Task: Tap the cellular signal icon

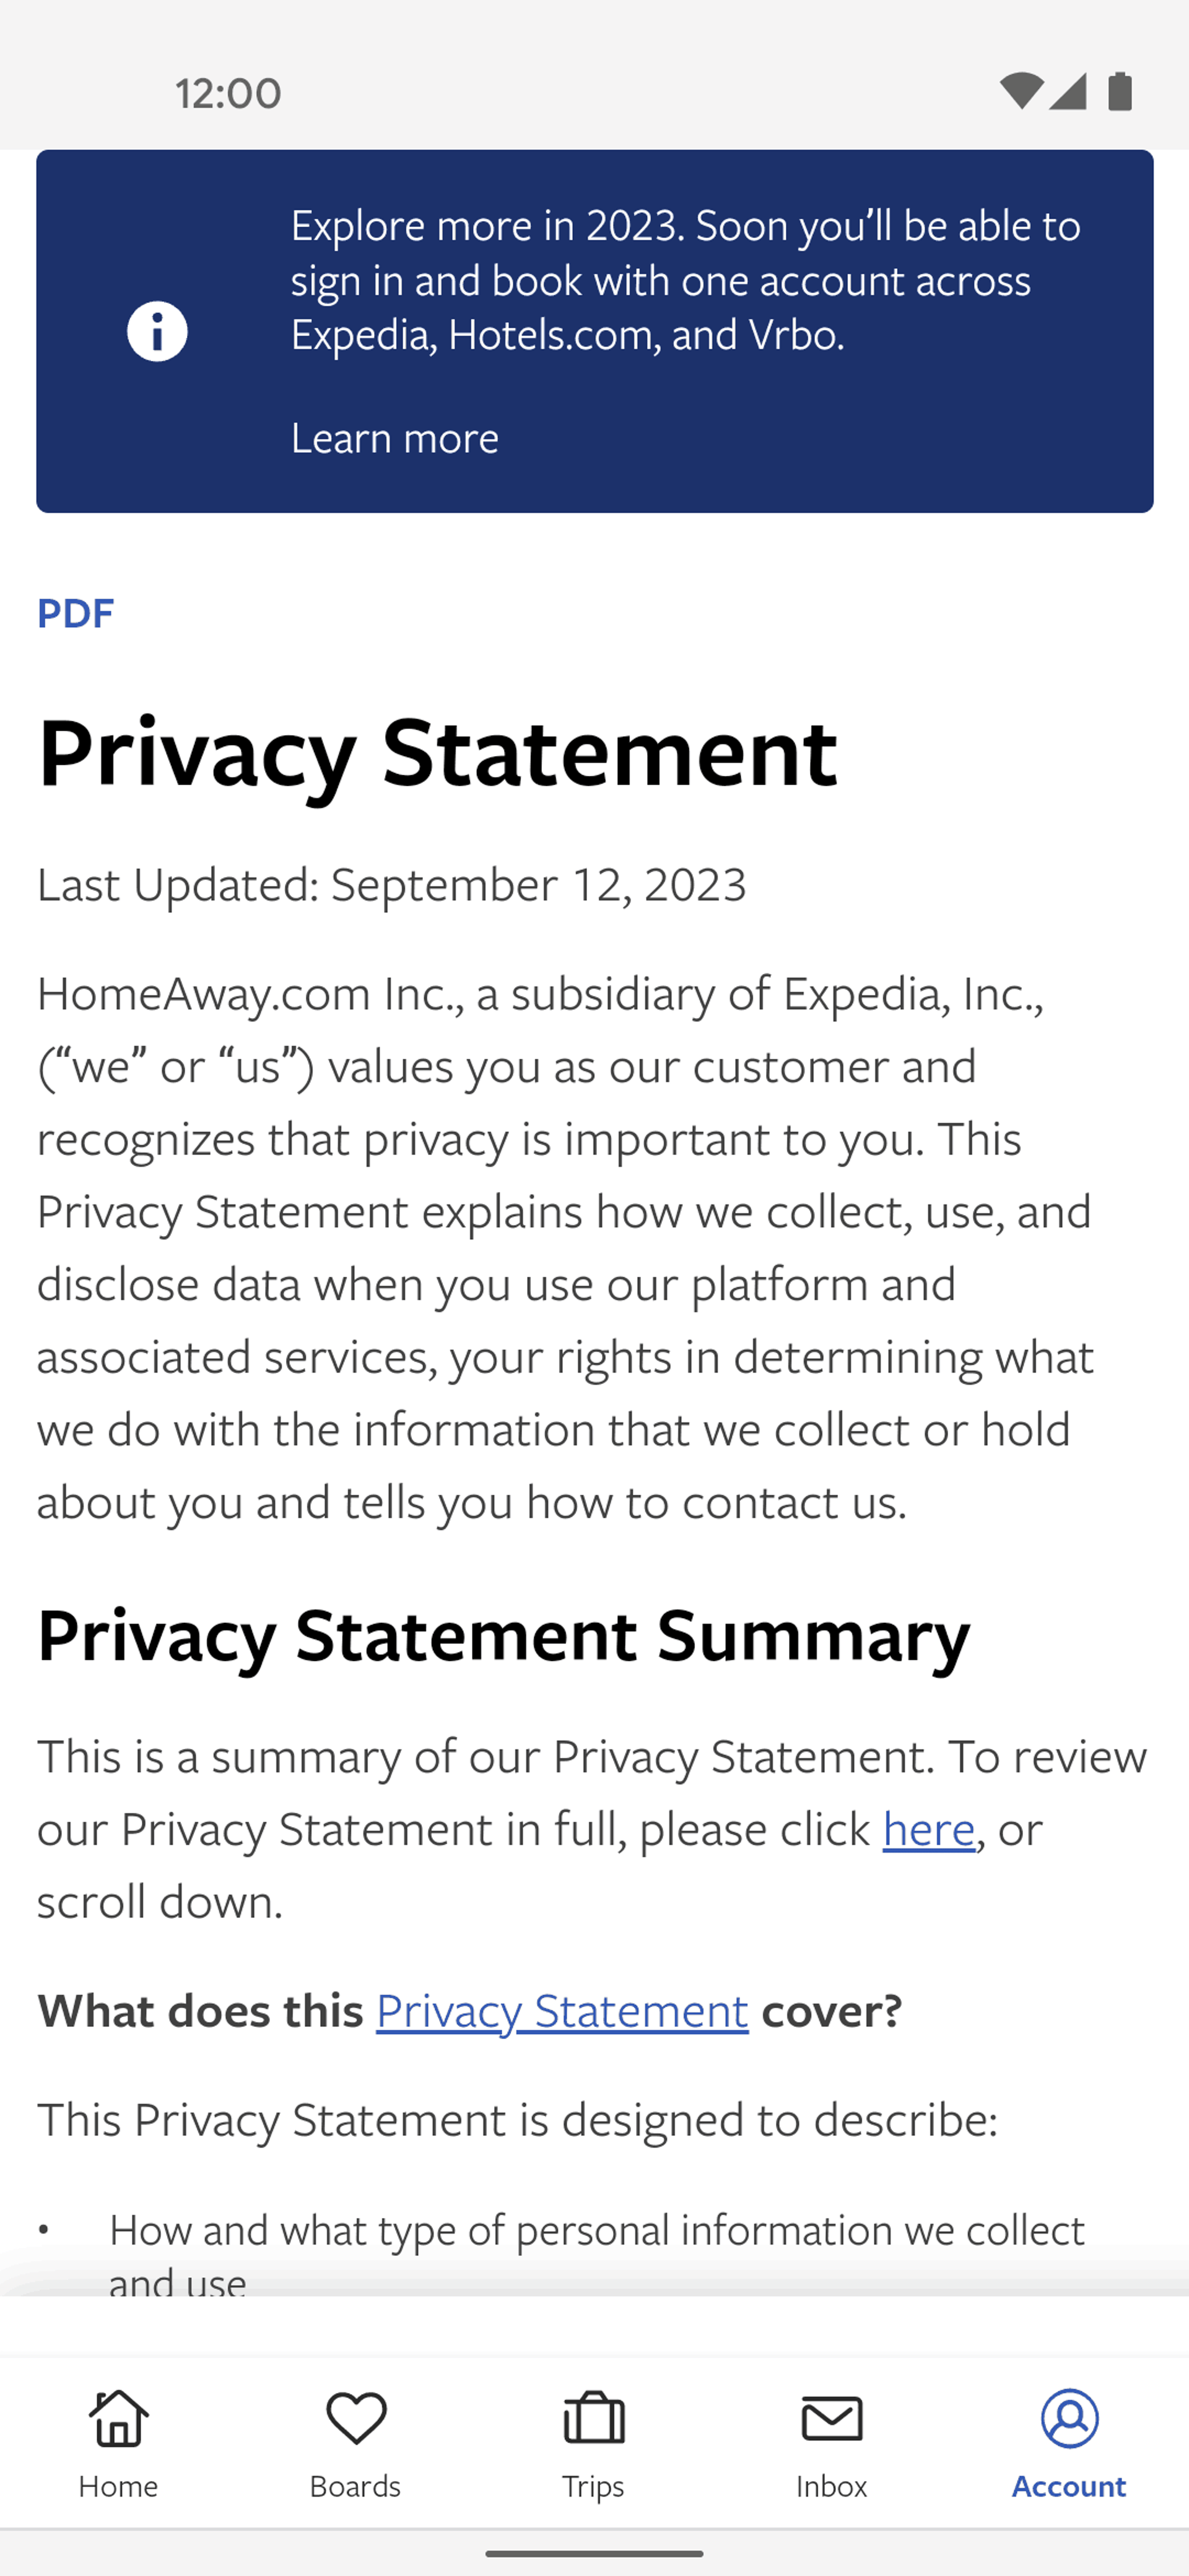Action: [x=1068, y=91]
